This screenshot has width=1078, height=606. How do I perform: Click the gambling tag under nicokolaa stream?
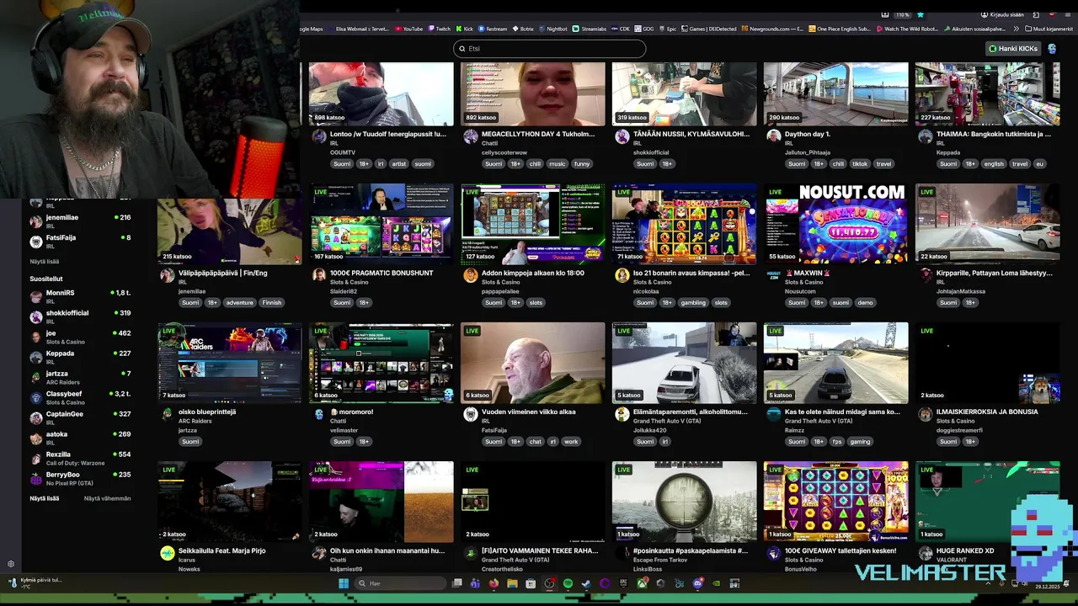click(x=693, y=302)
